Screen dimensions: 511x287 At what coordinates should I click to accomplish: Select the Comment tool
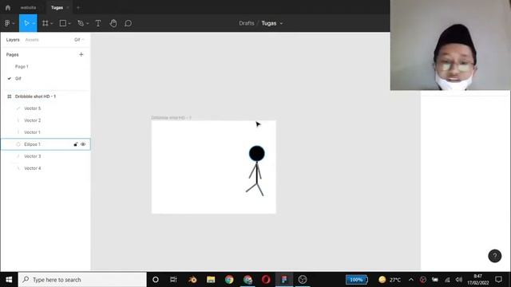point(128,23)
